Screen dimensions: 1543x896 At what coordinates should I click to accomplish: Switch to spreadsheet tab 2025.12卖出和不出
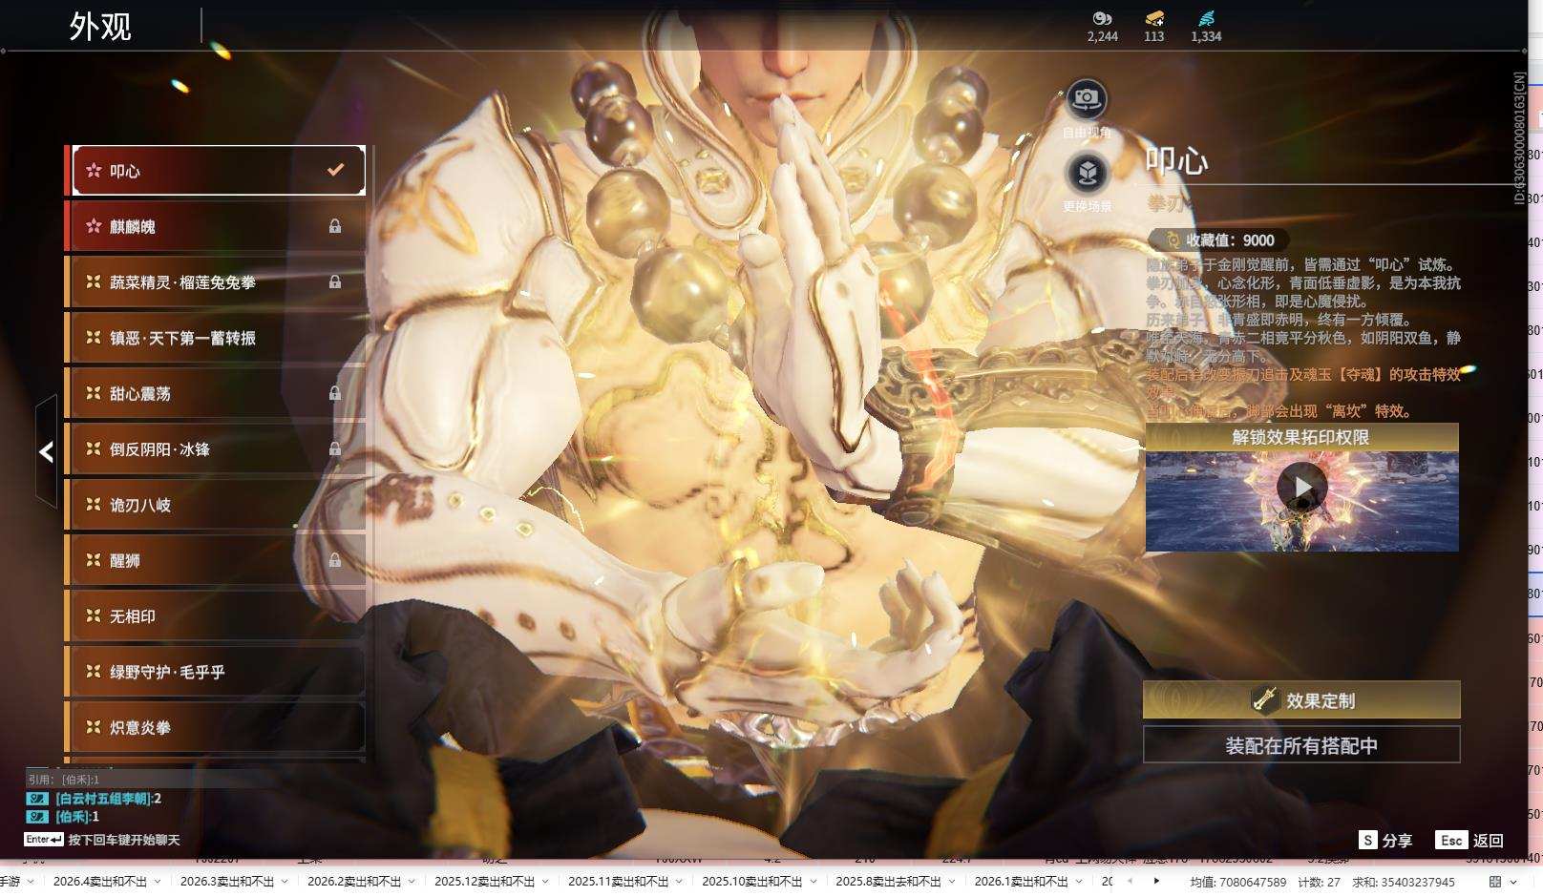tap(485, 882)
